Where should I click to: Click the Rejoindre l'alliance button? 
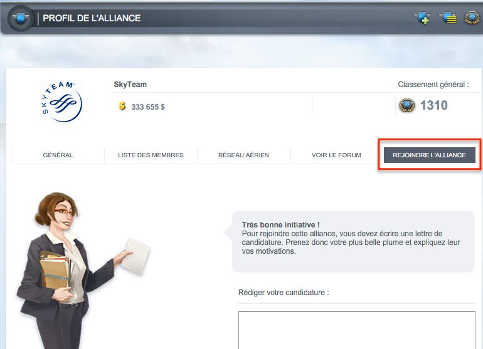430,155
